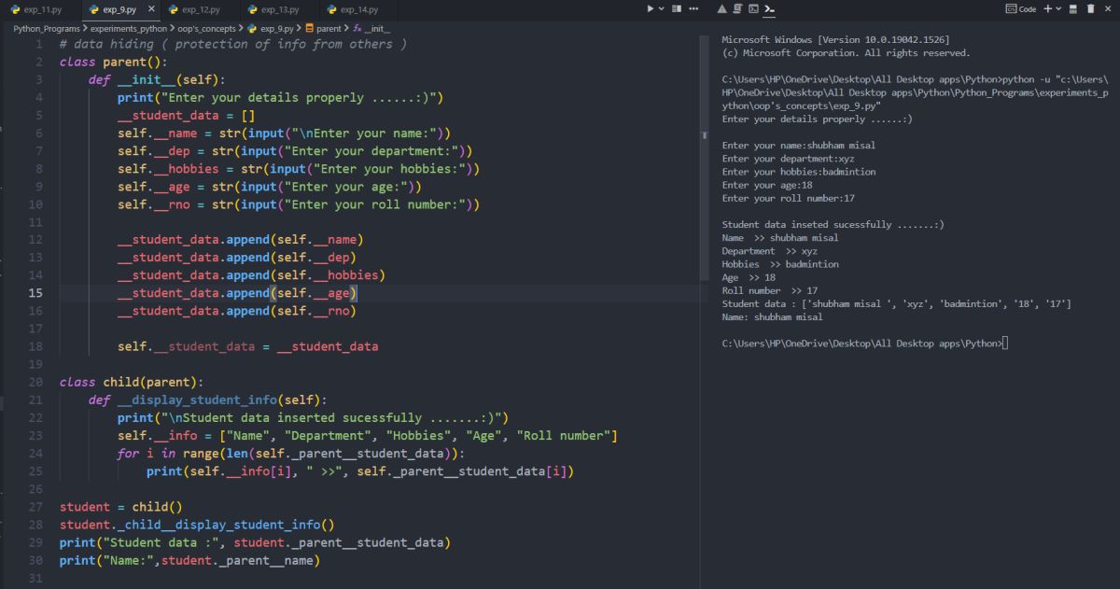Screen dimensions: 1120x589
Task: Click the data hiding comment line
Action: pos(233,45)
